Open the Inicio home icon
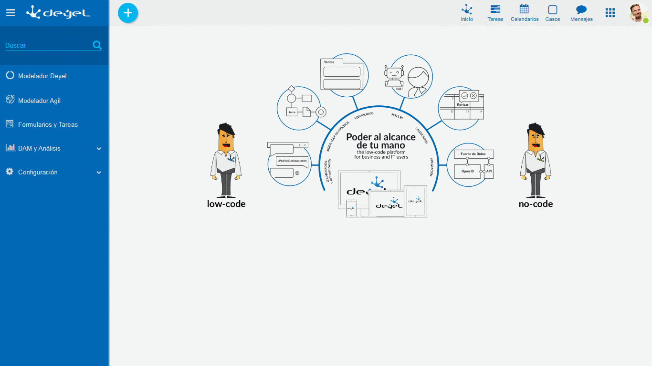The width and height of the screenshot is (652, 366). pos(467,13)
